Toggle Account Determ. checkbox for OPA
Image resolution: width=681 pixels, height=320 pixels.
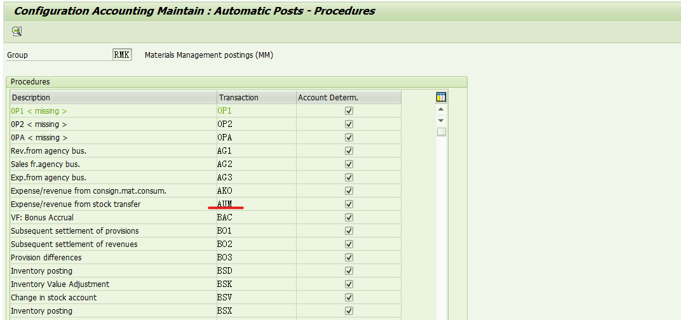click(x=349, y=138)
